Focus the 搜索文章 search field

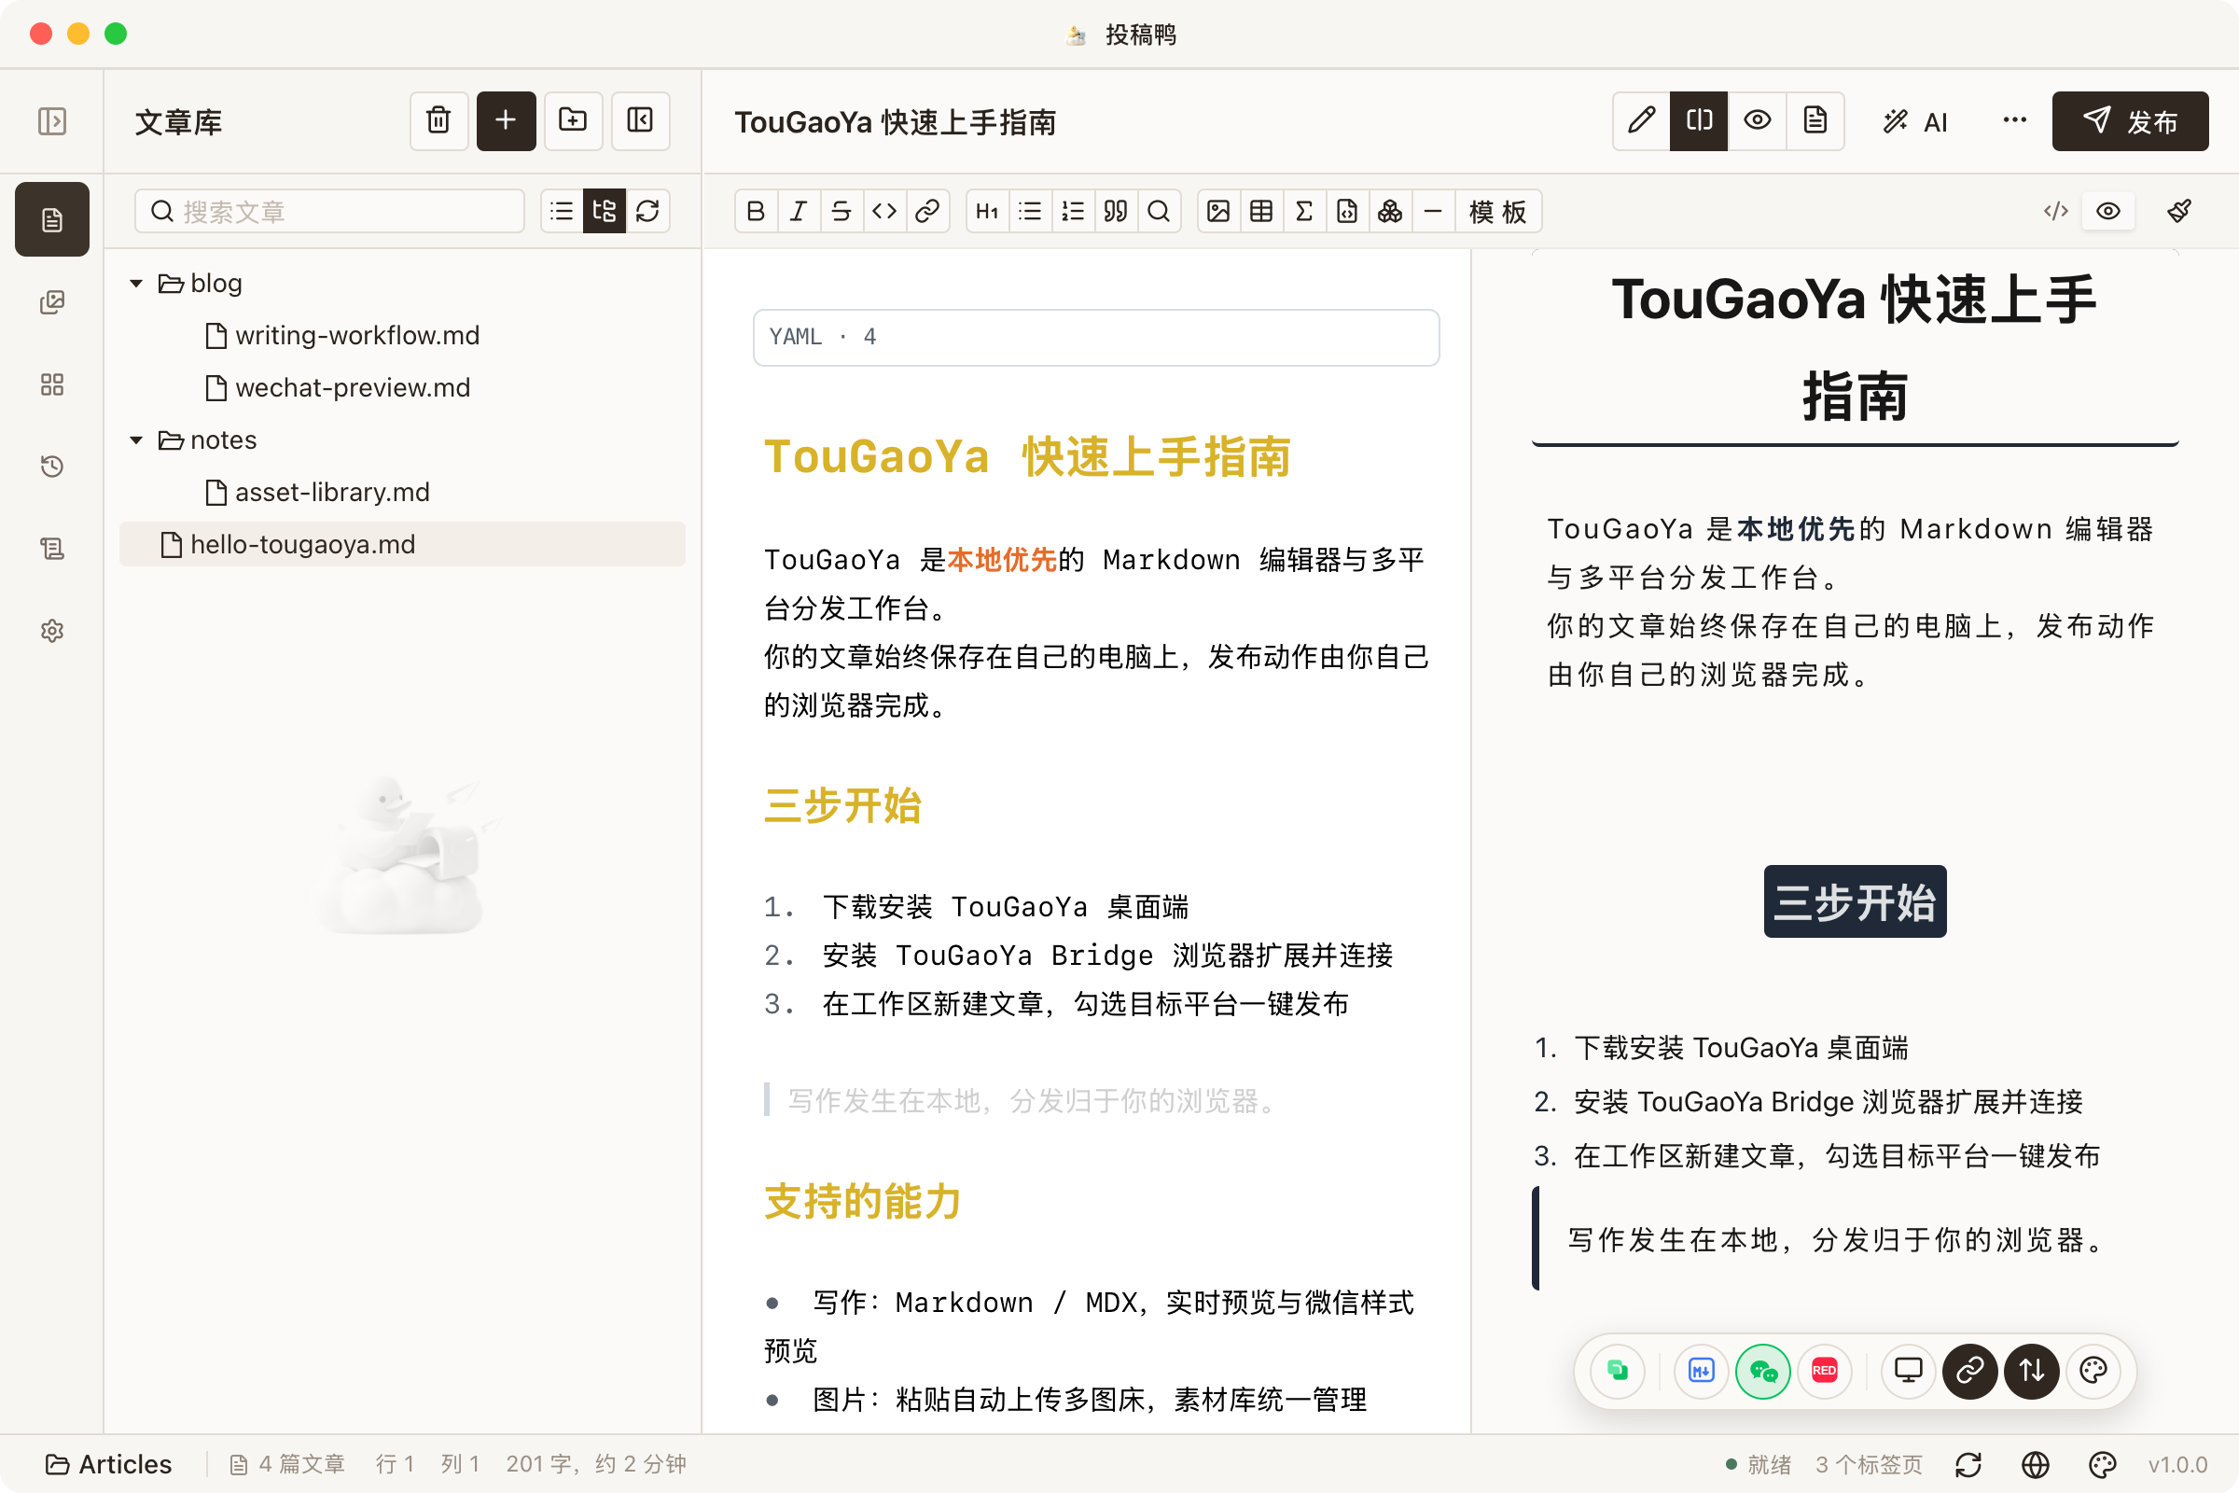point(329,212)
